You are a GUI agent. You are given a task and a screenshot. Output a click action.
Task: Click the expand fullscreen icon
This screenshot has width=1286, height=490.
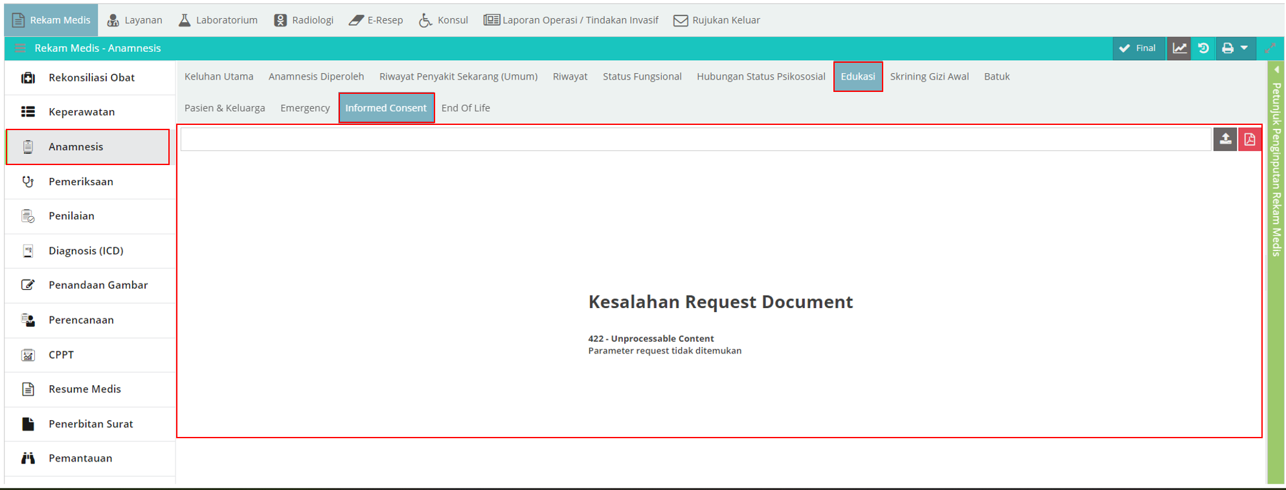tap(1270, 48)
